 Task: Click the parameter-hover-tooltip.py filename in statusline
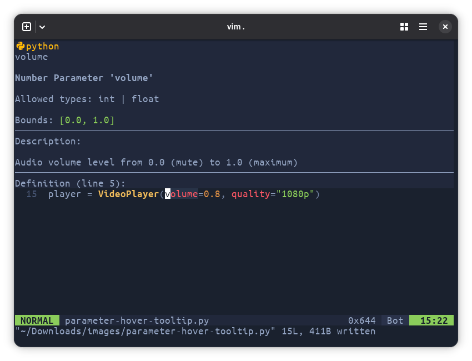(137, 320)
